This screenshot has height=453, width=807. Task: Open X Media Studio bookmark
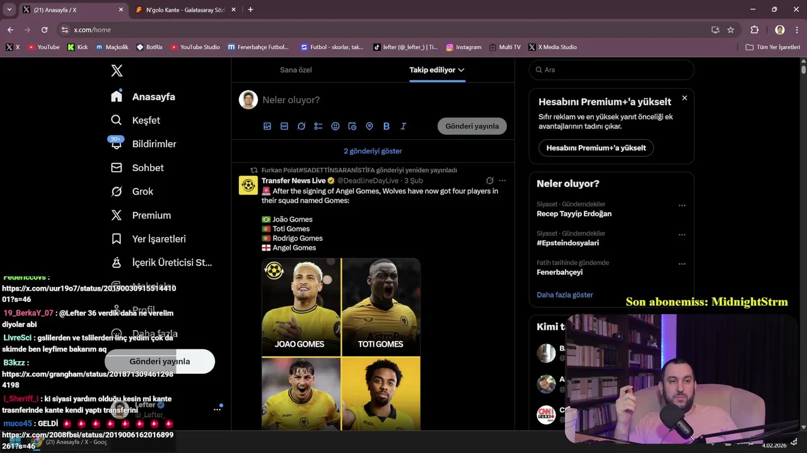[552, 47]
